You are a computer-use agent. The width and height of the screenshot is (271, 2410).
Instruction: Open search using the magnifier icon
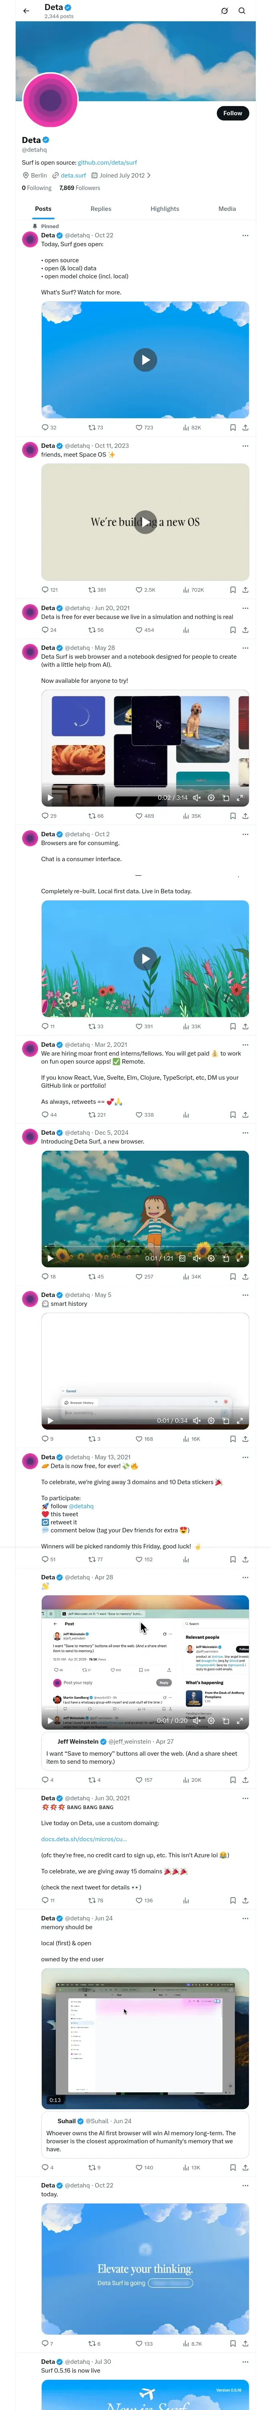point(242,11)
